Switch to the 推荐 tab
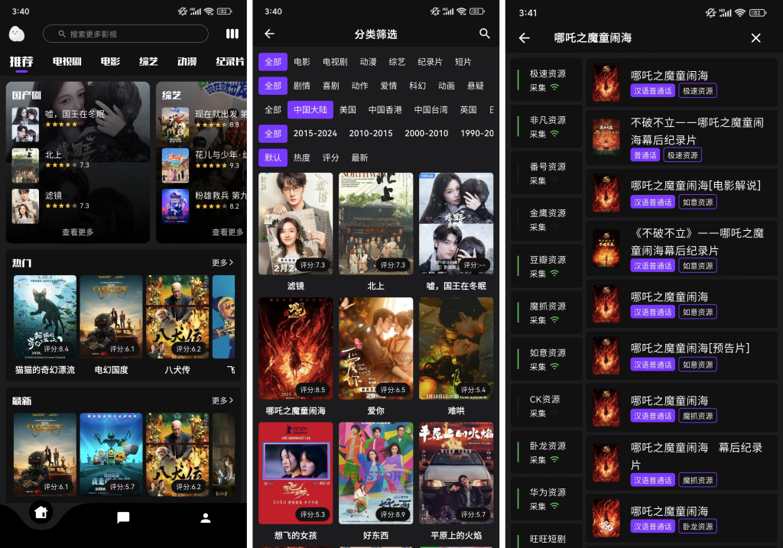 click(21, 61)
